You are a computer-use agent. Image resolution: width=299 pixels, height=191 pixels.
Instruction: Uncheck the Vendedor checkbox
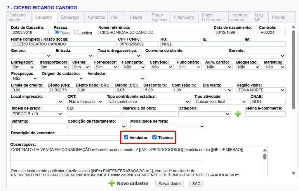tap(126, 137)
